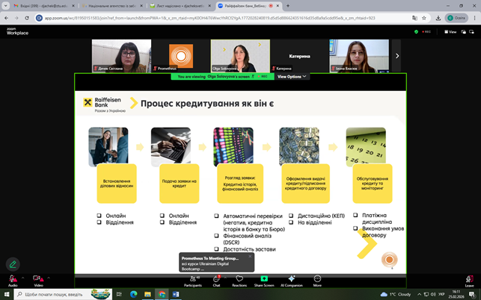The image size is (481, 300).
Task: Click Leave to exit the meeting
Action: (x=469, y=279)
